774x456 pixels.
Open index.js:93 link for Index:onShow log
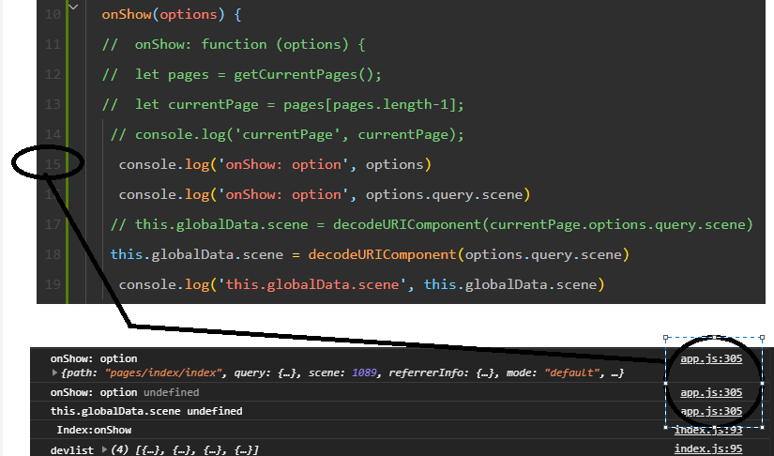click(708, 430)
